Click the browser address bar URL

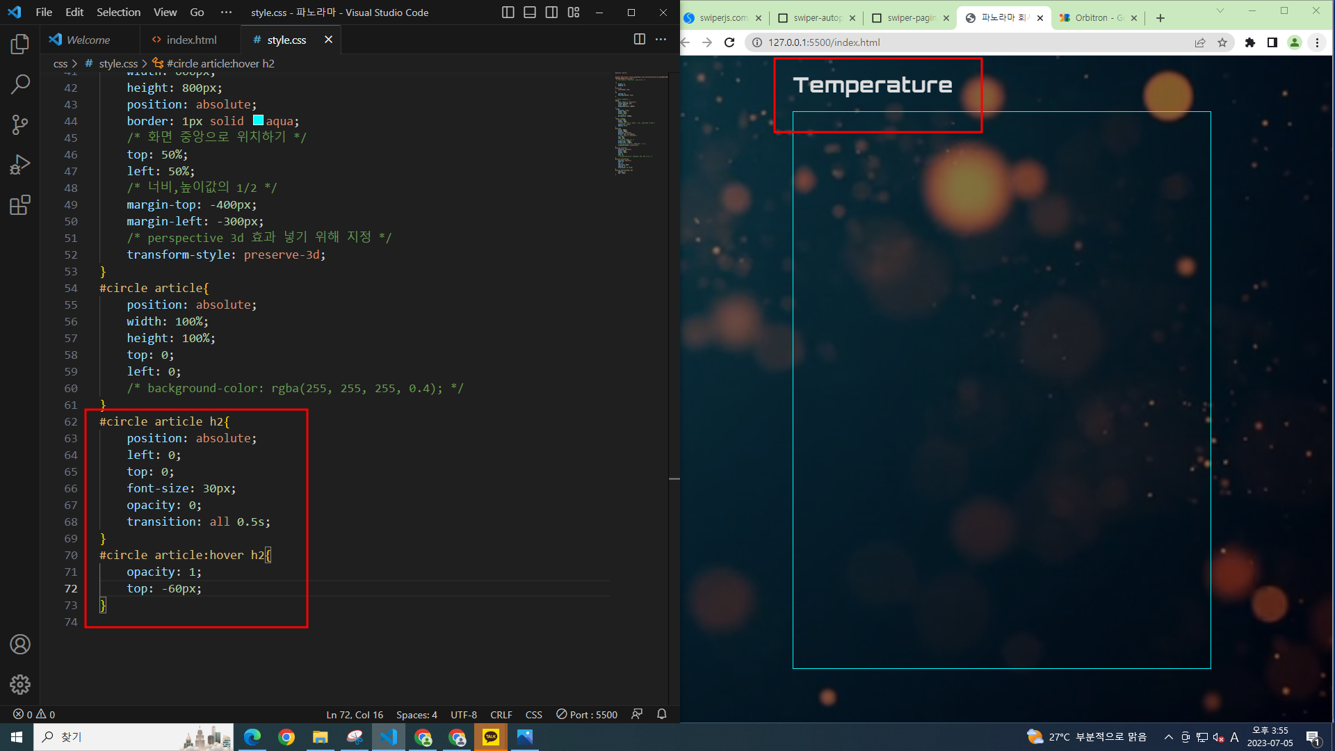[824, 42]
